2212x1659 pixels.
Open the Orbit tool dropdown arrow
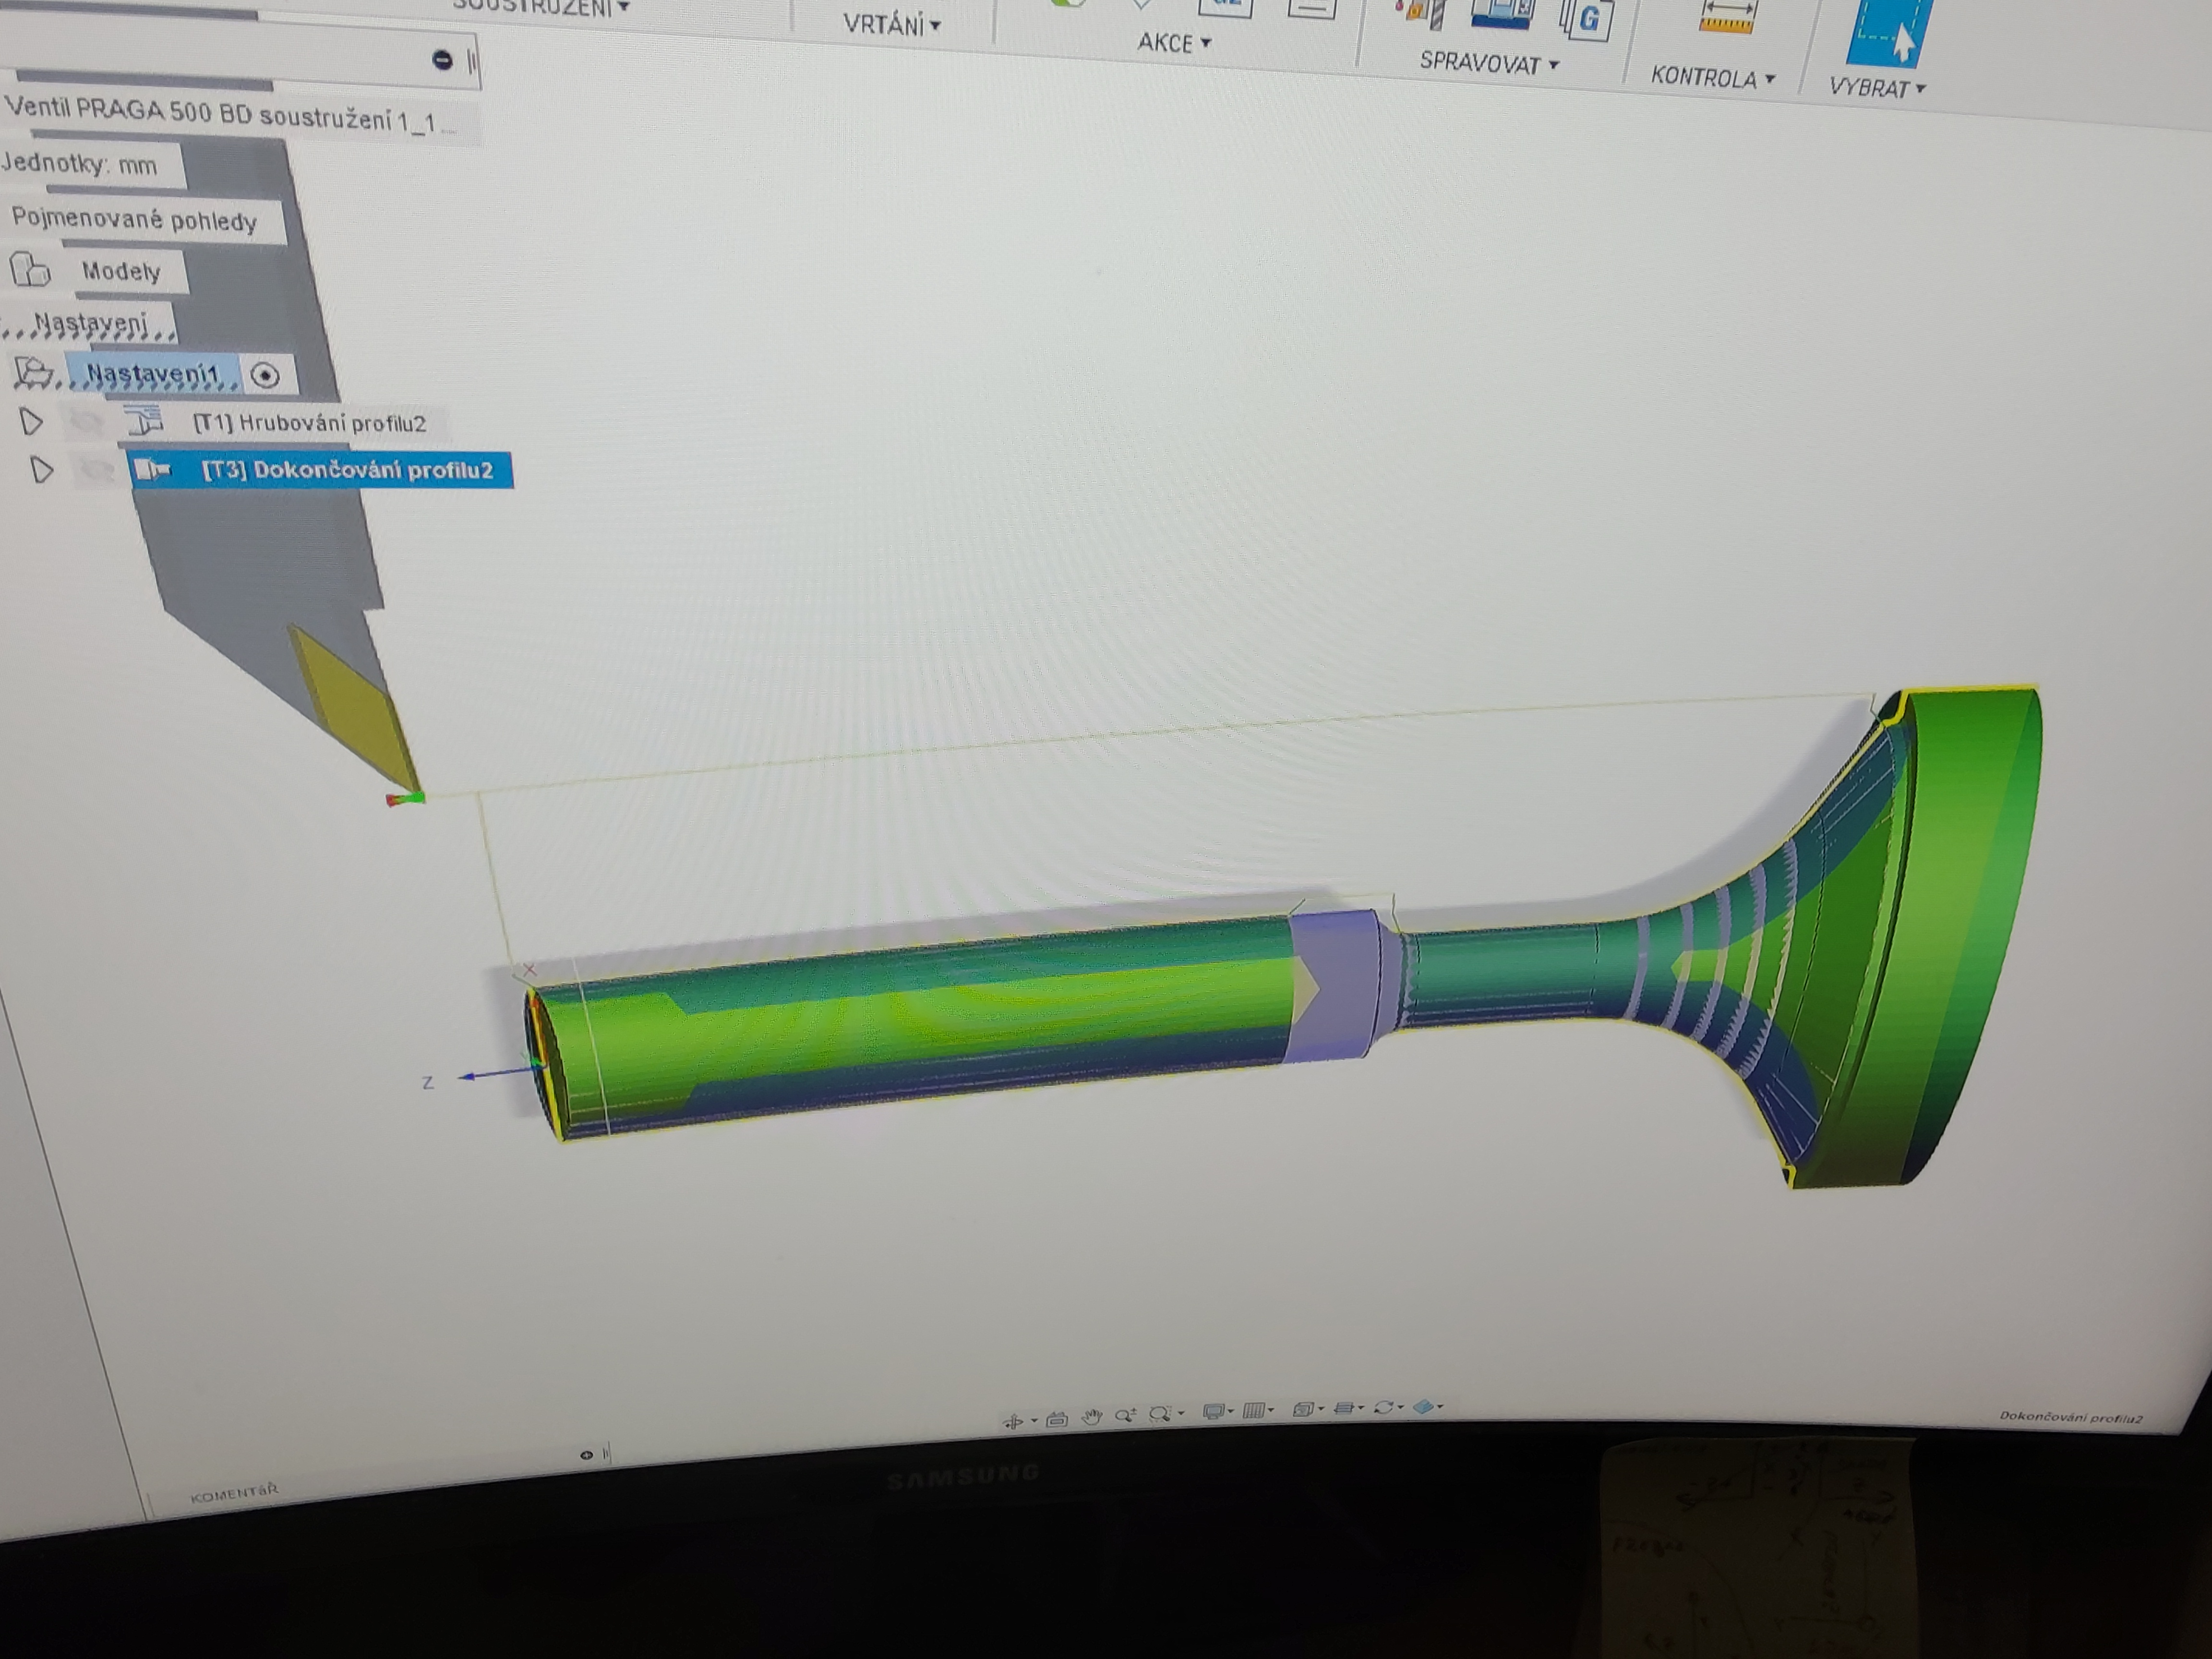(x=1034, y=1420)
